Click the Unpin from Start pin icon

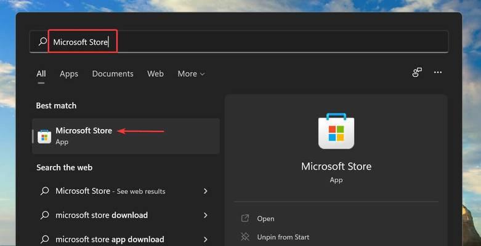[245, 237]
